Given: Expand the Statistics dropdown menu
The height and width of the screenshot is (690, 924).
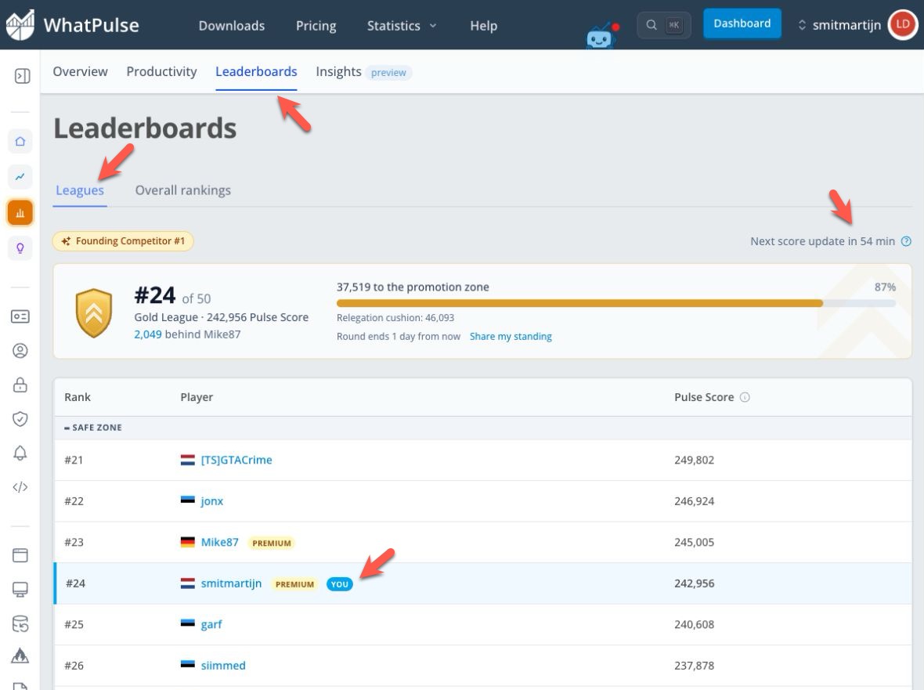Looking at the screenshot, I should point(401,25).
